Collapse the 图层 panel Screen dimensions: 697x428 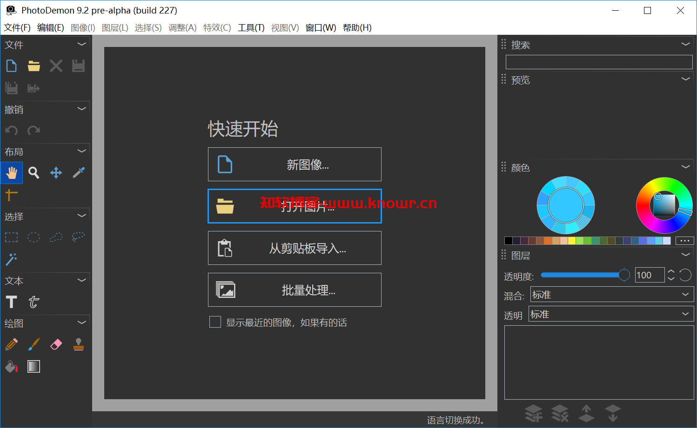[x=685, y=255]
